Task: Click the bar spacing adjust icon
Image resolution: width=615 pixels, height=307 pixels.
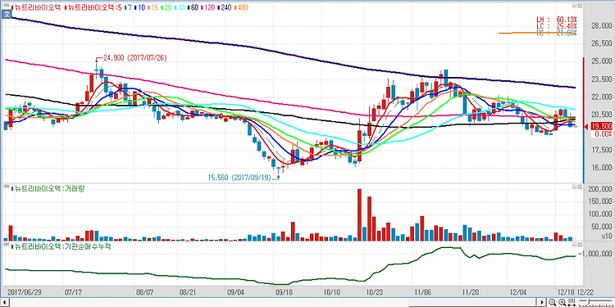Action: coord(572,302)
